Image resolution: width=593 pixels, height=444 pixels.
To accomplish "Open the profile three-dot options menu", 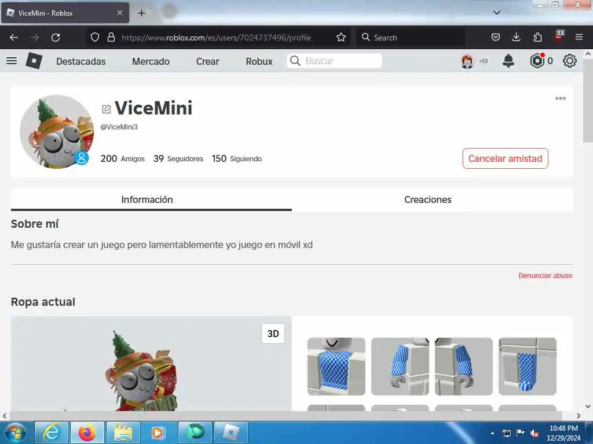I will [x=561, y=98].
